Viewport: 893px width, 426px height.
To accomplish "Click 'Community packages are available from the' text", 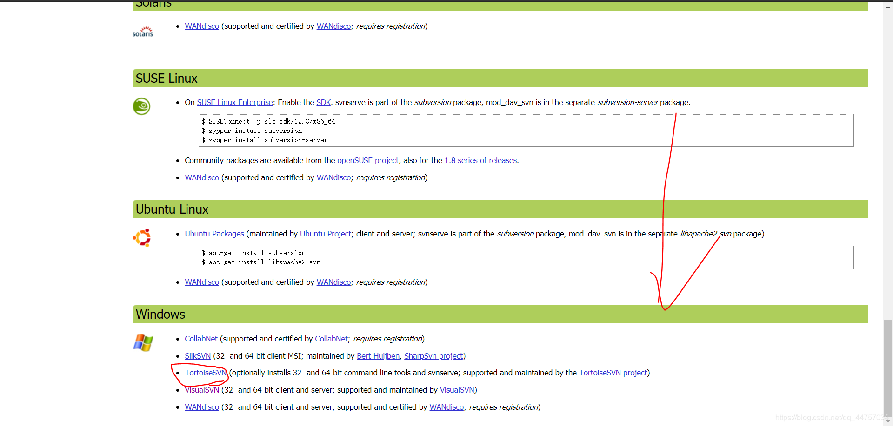I will (x=260, y=160).
